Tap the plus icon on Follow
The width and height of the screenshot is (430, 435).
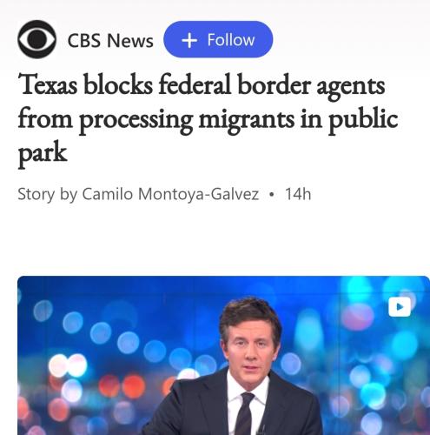(x=189, y=40)
